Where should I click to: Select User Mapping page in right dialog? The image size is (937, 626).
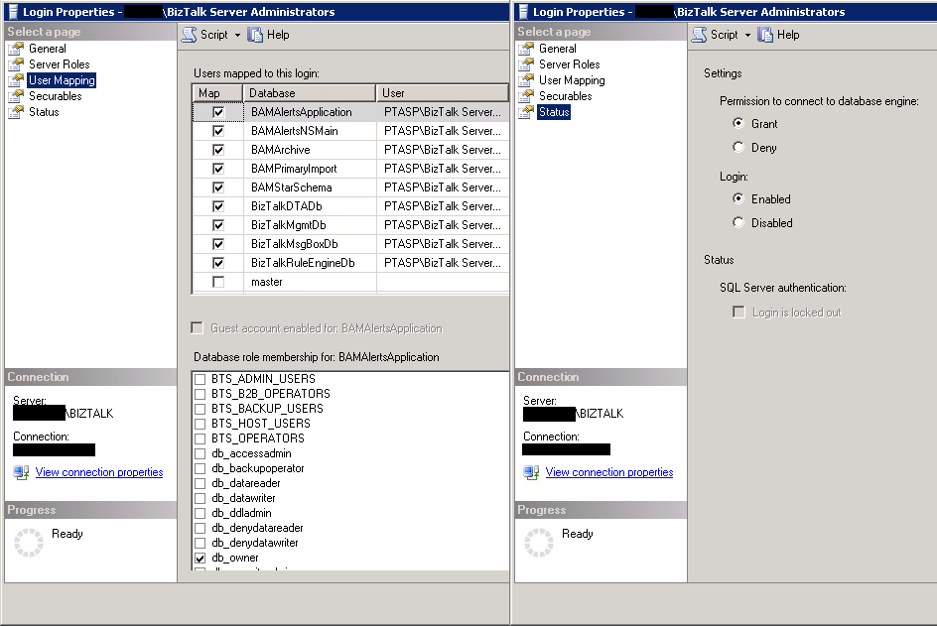pos(571,80)
